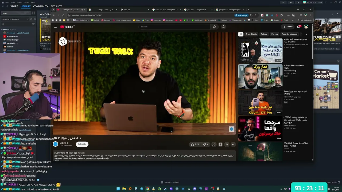Switch to the New Tab tab
This screenshot has height=192, width=342.
point(134,10)
